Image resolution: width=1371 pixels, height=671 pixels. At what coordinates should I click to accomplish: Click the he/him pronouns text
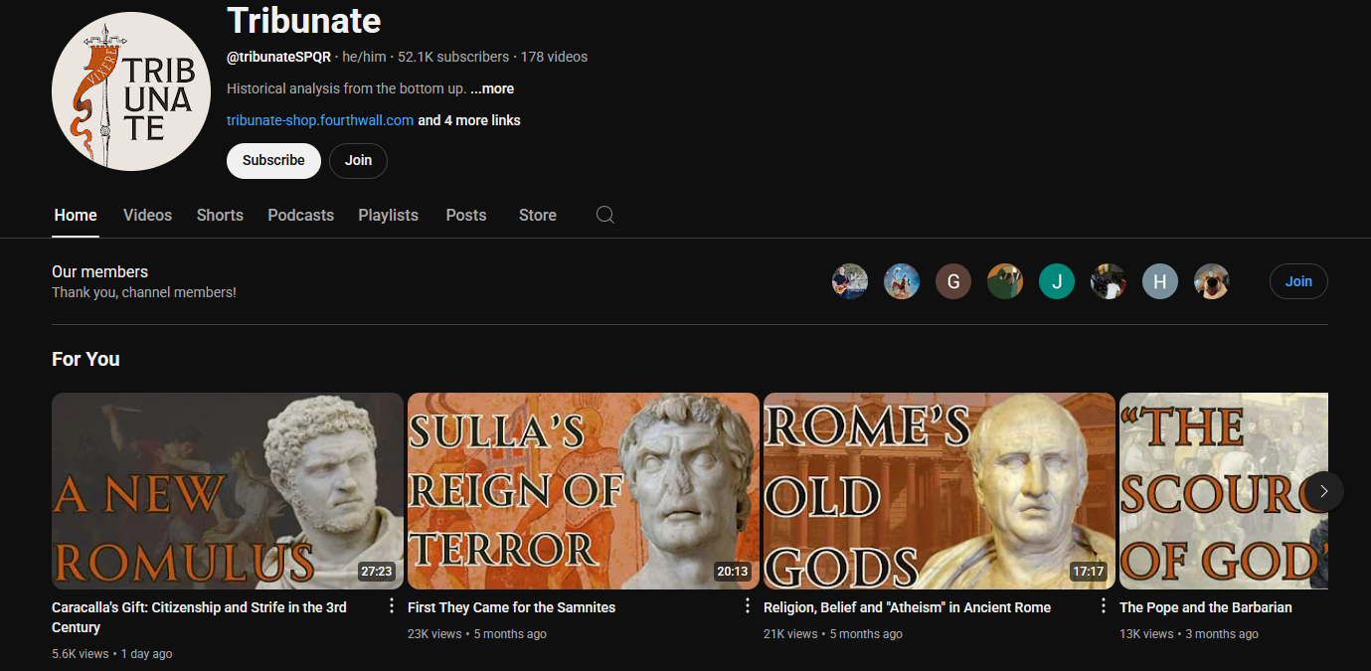pos(364,57)
